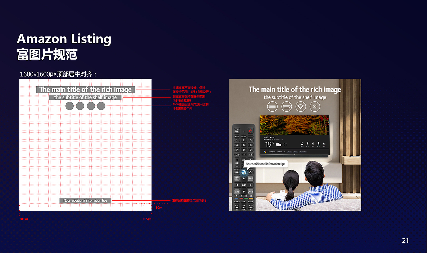Tap the yellow color key on the remote
The image size is (427, 253).
pos(251,198)
